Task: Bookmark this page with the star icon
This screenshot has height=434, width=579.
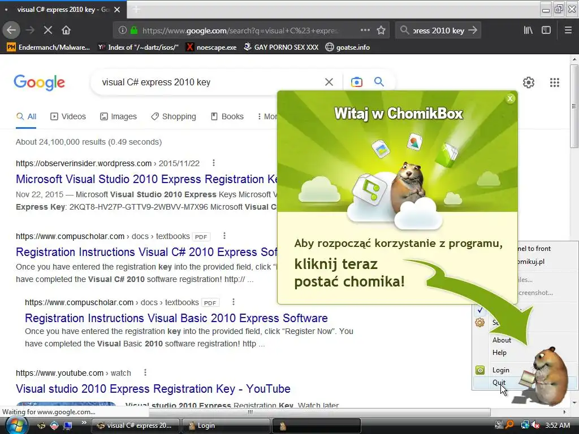Action: click(x=381, y=31)
